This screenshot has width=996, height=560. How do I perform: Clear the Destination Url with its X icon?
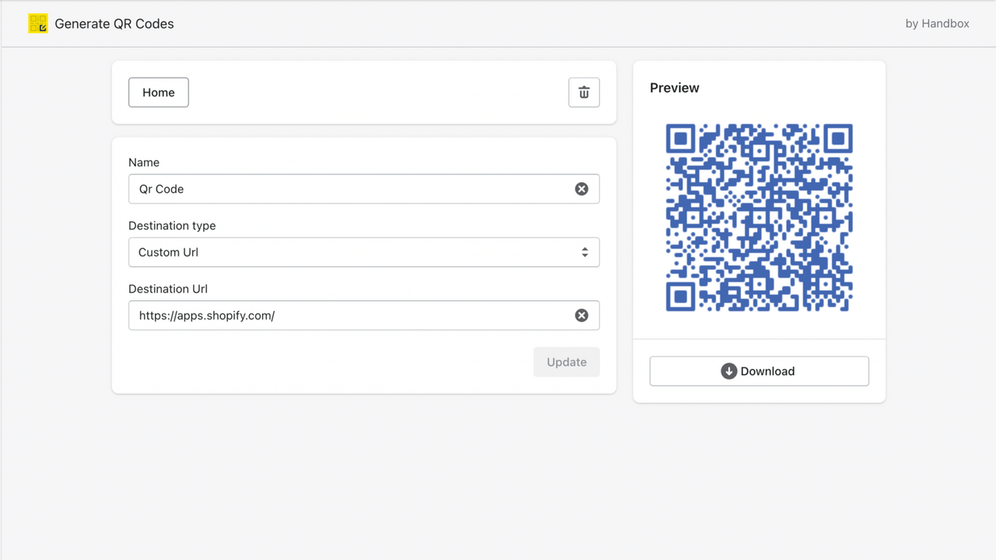(581, 315)
